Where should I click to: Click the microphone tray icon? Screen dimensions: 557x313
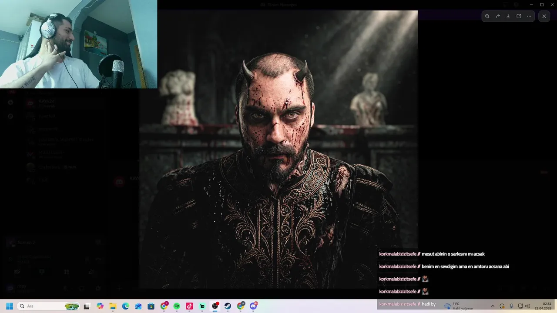(x=511, y=306)
